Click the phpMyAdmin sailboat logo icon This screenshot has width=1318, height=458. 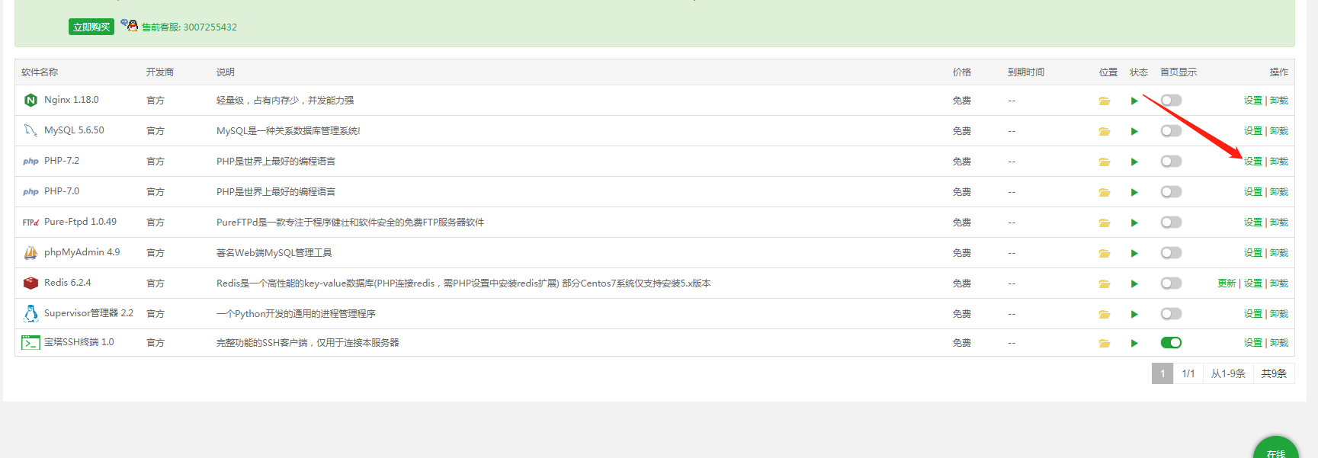coord(30,252)
